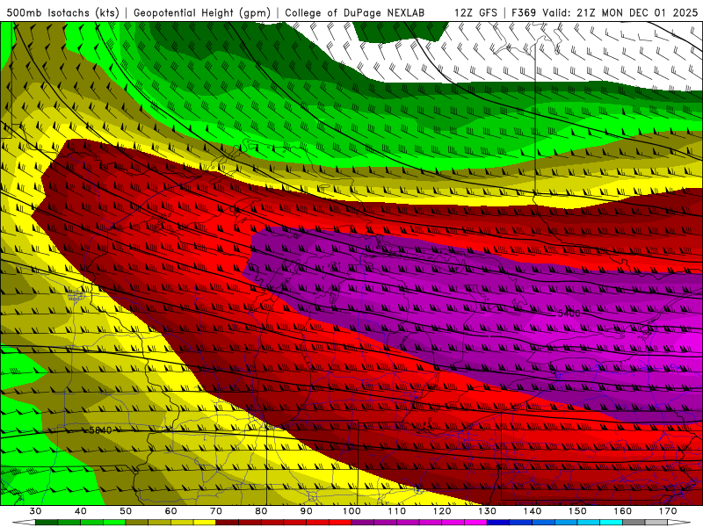Image resolution: width=703 pixels, height=527 pixels.
Task: Click the 160 value on the color scale
Action: (x=623, y=511)
